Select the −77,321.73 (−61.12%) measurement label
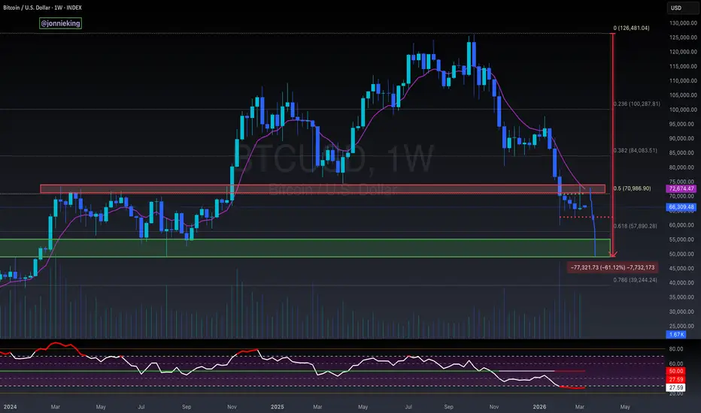The image size is (701, 413). 612,267
